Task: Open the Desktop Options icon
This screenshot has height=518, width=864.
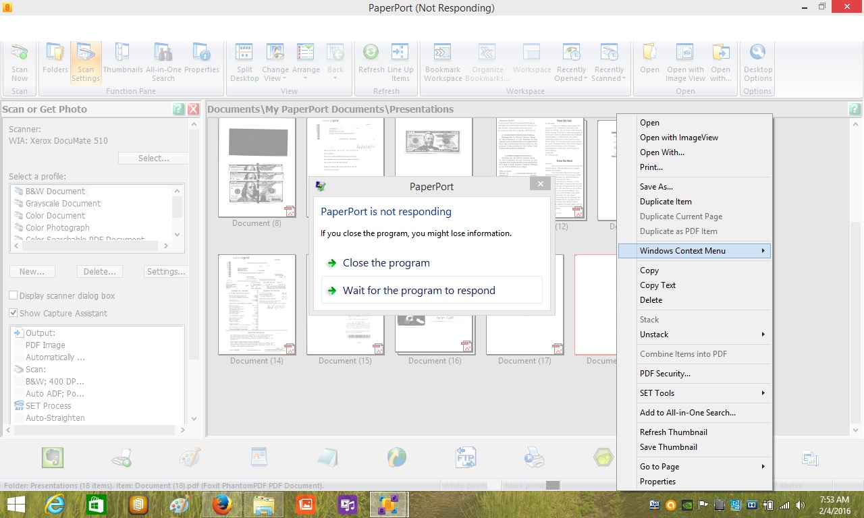Action: pos(757,53)
